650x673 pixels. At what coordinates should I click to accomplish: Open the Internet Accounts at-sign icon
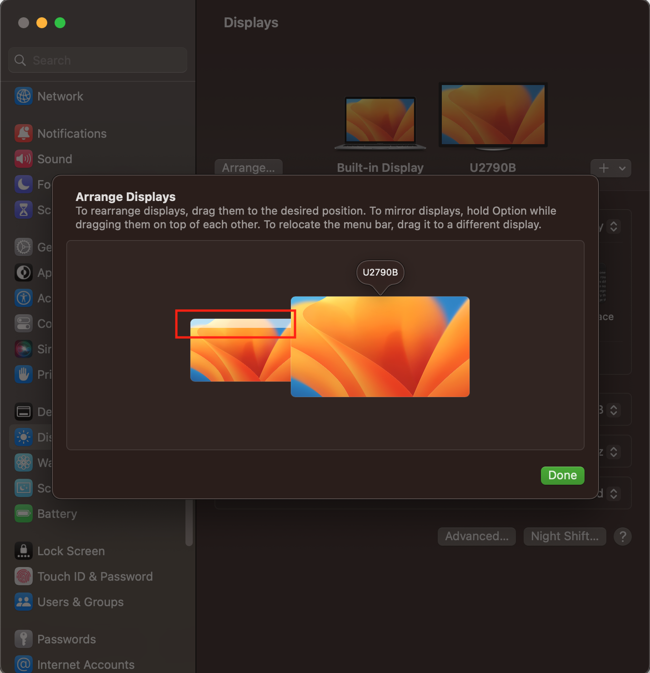coord(24,664)
